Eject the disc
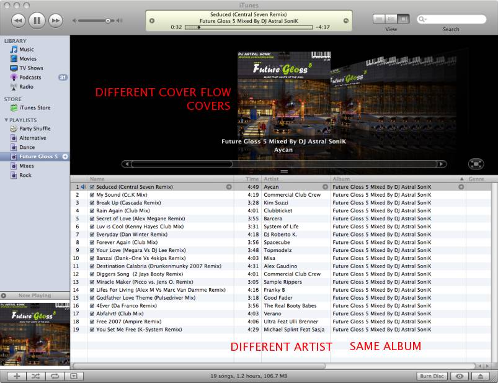The width and height of the screenshot is (498, 383). click(481, 376)
